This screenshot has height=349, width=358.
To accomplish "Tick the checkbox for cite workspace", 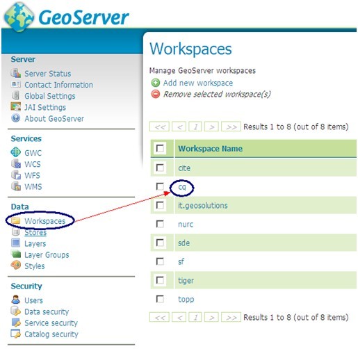I will 160,168.
